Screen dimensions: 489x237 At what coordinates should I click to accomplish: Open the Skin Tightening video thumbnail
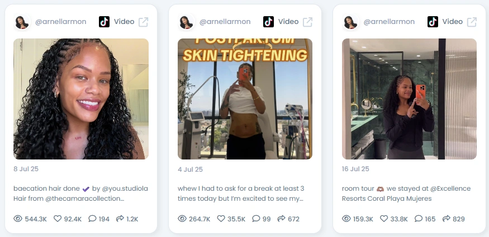[x=245, y=99]
